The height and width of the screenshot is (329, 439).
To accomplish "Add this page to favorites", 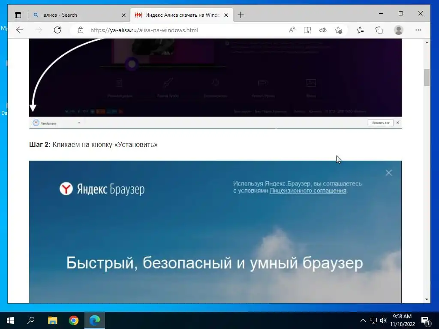I will (x=339, y=30).
